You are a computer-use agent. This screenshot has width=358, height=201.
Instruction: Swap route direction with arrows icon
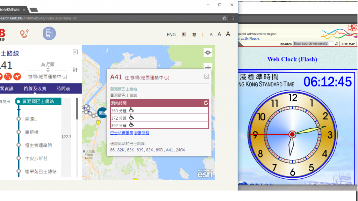(x=75, y=70)
